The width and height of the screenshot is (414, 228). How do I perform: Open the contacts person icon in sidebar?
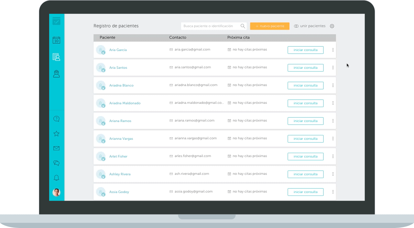(56, 74)
